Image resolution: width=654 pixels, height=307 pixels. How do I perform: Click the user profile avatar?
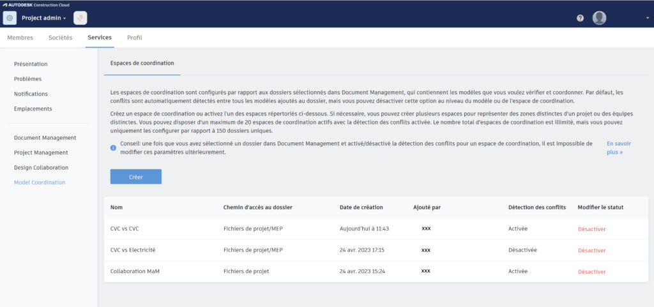(x=599, y=18)
